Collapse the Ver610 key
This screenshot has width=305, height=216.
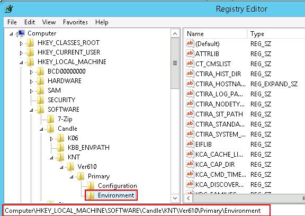61,167
